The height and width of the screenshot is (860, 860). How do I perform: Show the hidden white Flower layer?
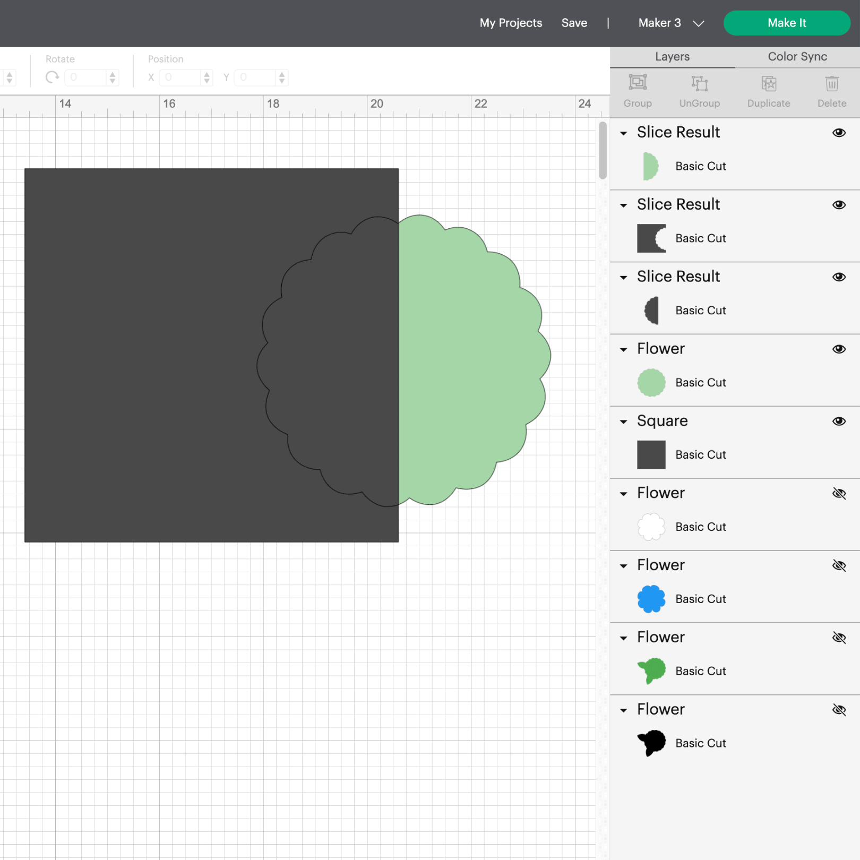tap(839, 493)
